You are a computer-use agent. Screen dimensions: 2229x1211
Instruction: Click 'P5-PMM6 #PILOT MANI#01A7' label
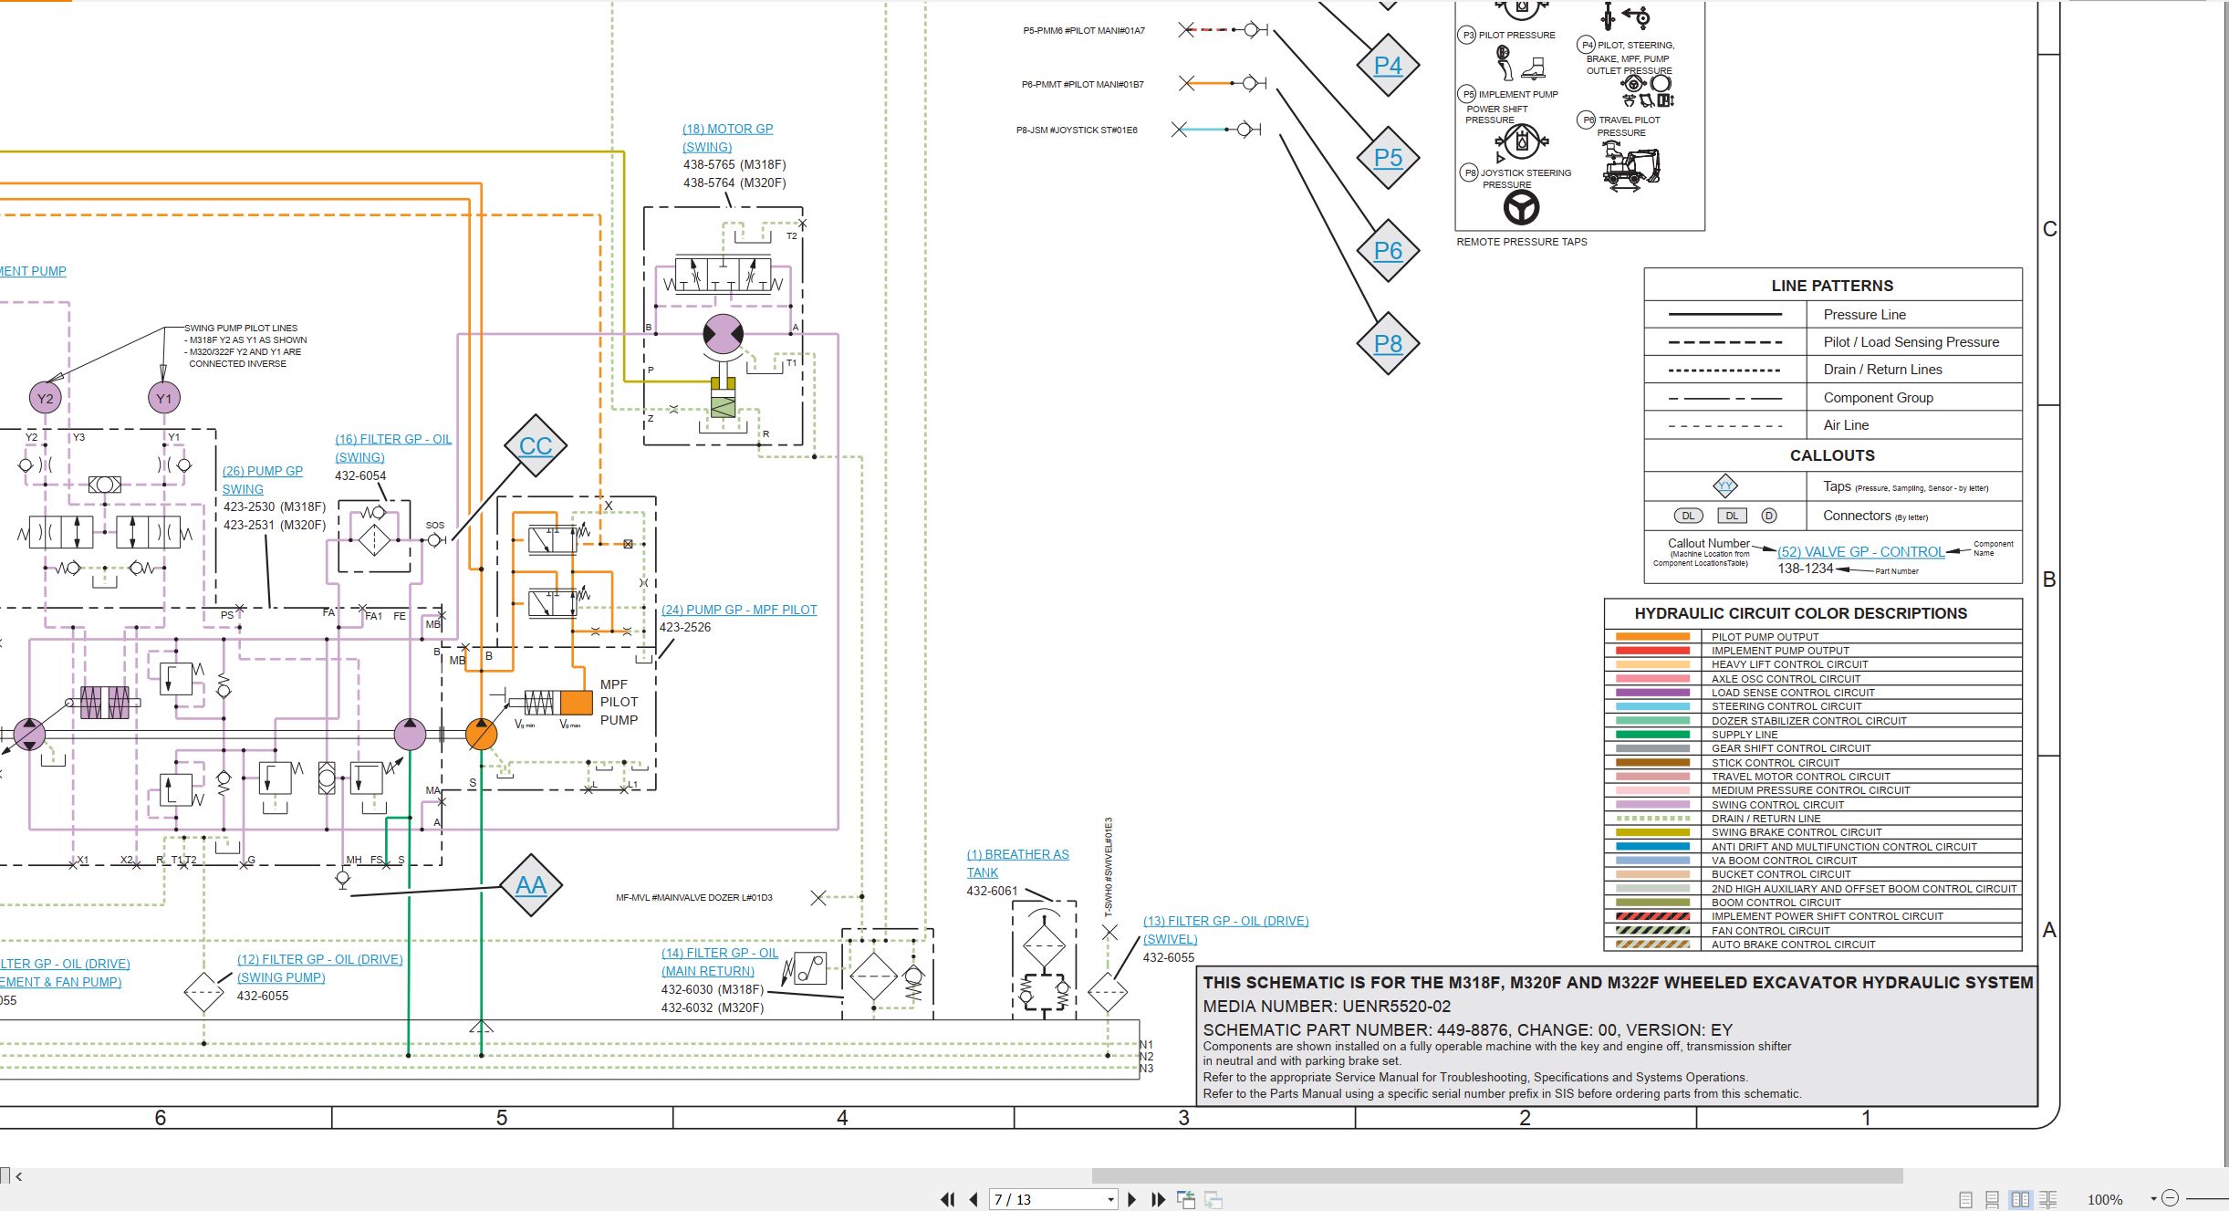1084,30
